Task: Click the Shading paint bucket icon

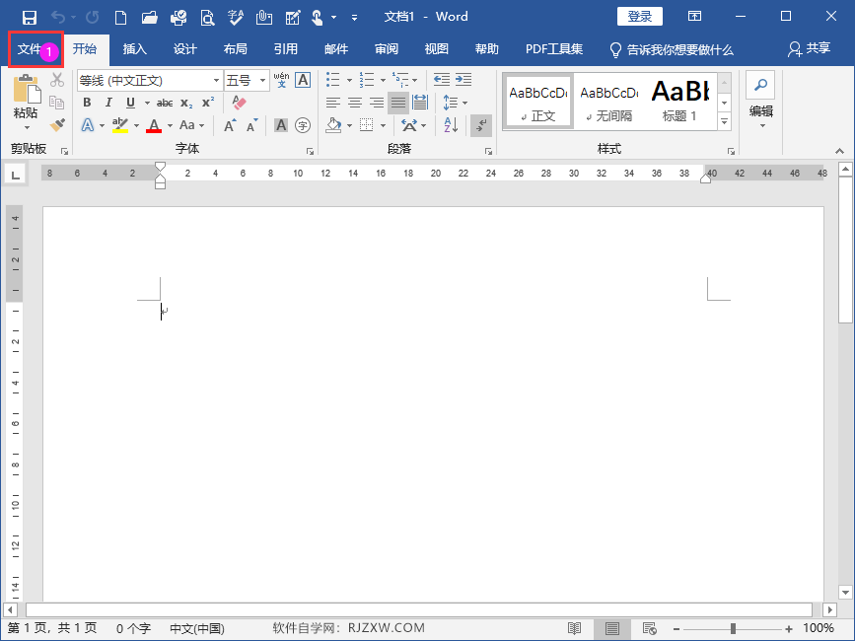Action: tap(333, 125)
